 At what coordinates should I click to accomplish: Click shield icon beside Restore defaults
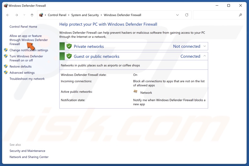pos(6,66)
